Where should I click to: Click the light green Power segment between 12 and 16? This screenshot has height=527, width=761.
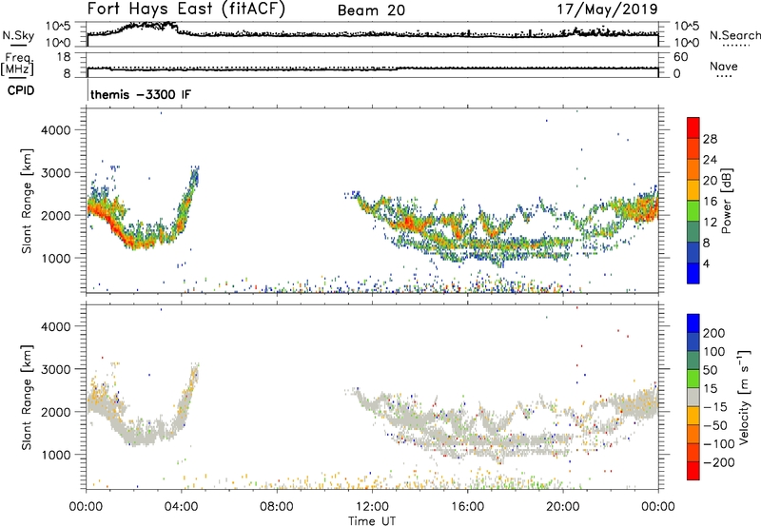point(693,211)
